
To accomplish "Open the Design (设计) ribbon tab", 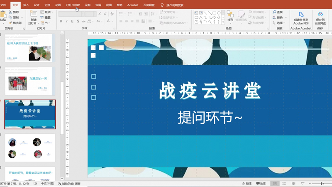I will pyautogui.click(x=37, y=5).
